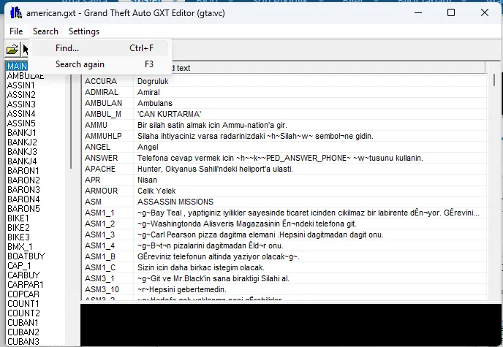The image size is (503, 347).
Task: Select the BARON1 table entry
Action: (23, 171)
